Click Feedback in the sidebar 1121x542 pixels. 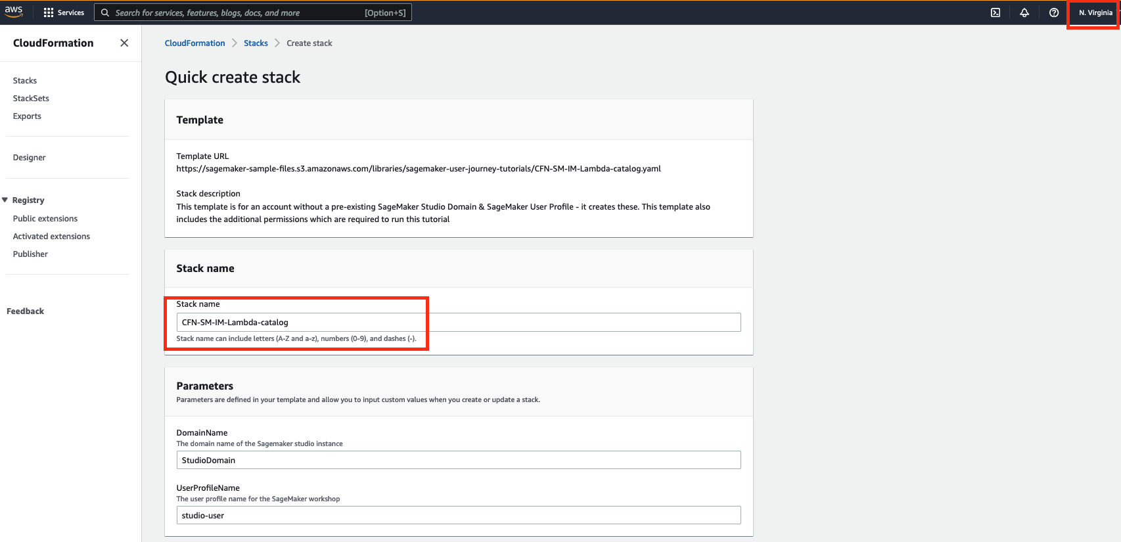coord(25,311)
